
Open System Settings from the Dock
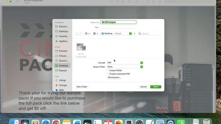[x=139, y=122]
